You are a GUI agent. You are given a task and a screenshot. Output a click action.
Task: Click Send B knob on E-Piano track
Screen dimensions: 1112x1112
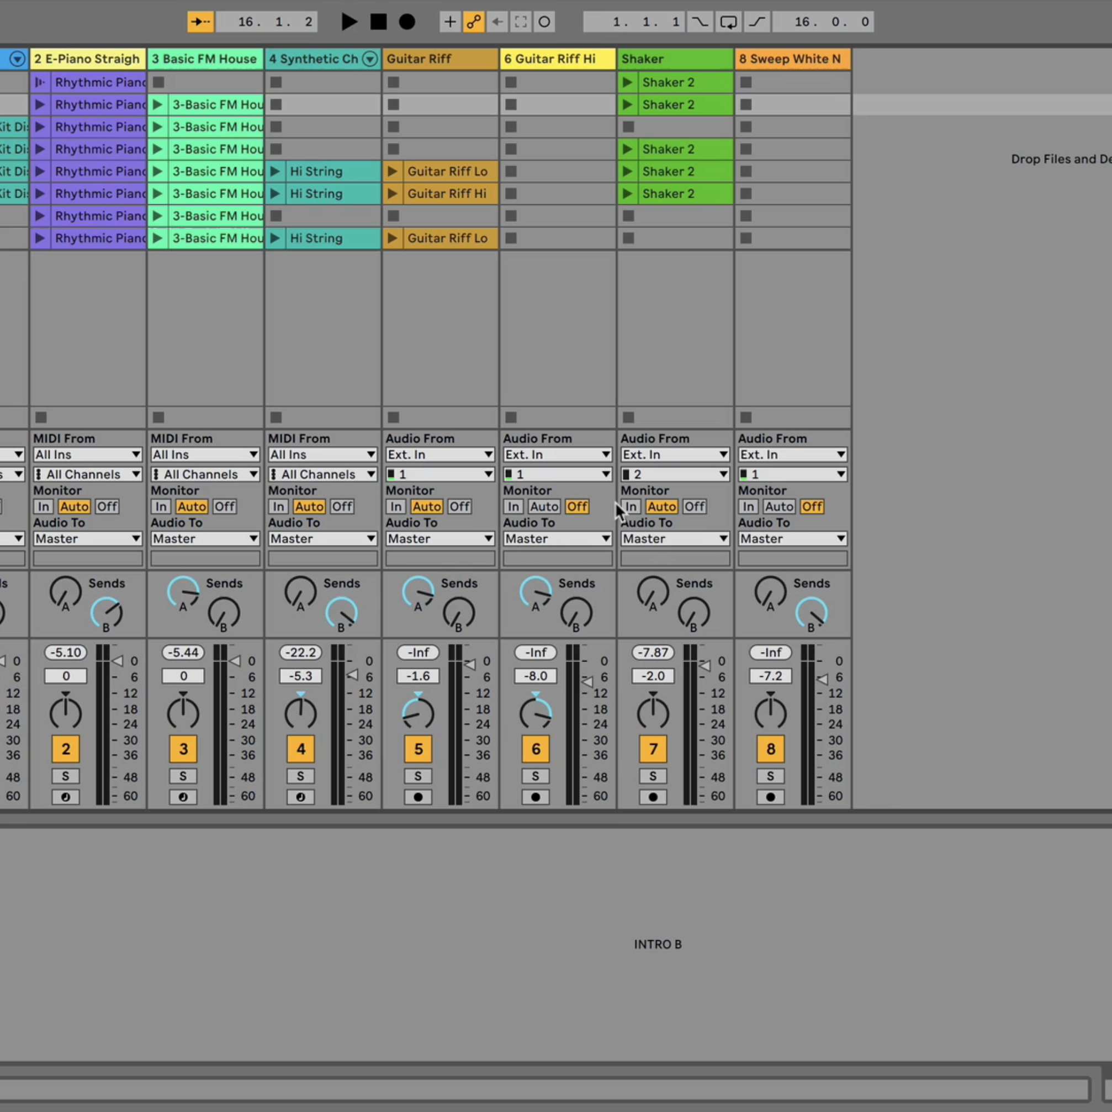click(x=107, y=613)
